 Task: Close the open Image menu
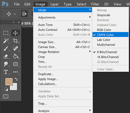pos(40,4)
